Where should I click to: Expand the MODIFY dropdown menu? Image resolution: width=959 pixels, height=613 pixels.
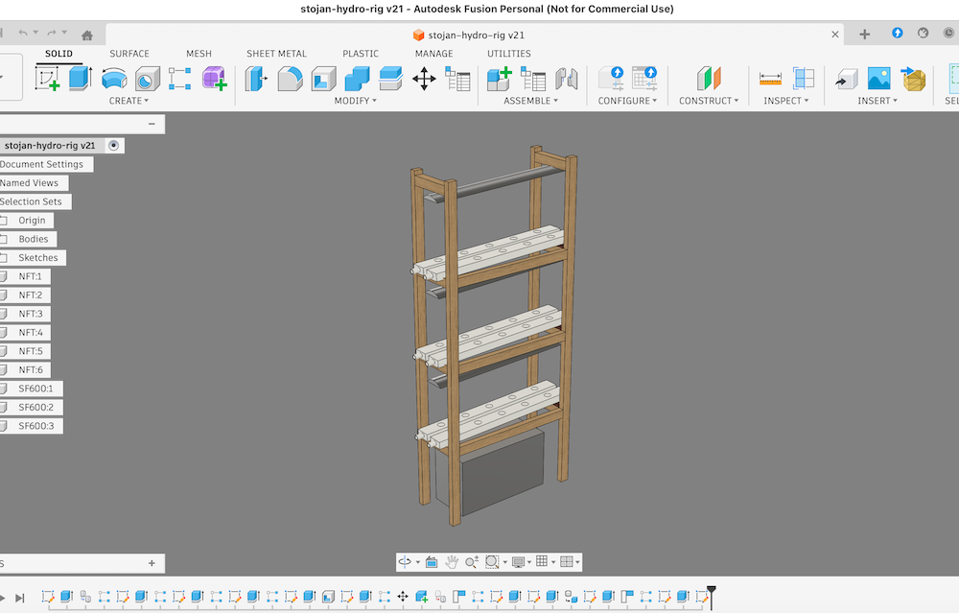tap(355, 101)
